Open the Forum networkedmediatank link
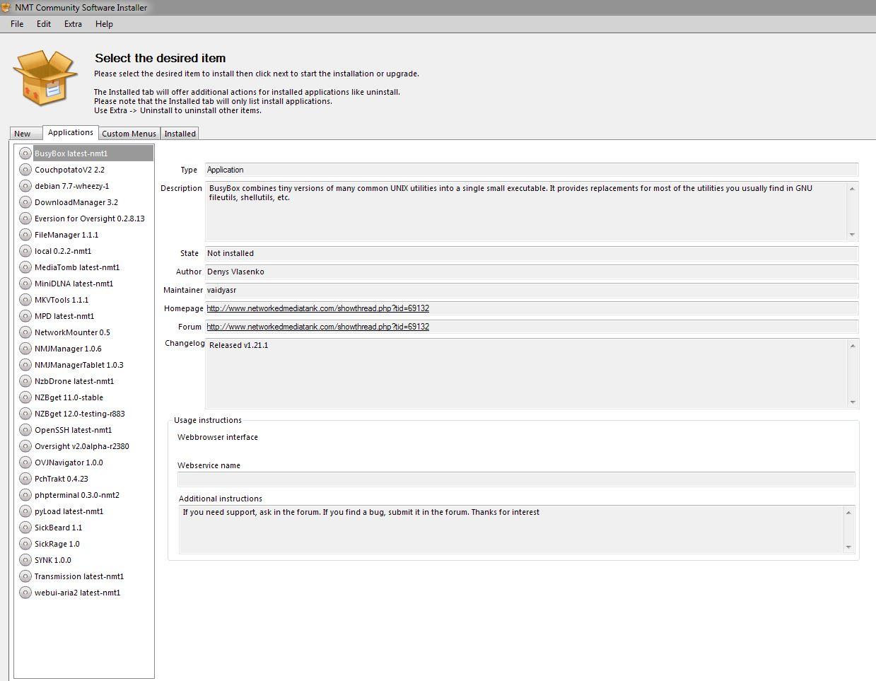Image resolution: width=876 pixels, height=681 pixels. (318, 327)
